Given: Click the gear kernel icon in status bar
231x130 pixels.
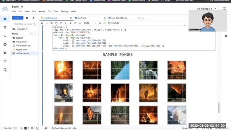Looking at the screenshot, I should (x=32, y=128).
